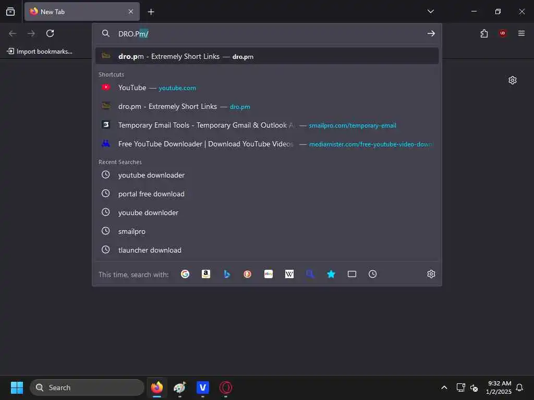Open a new tab with plus button
Viewport: 534px width, 400px height.
[x=151, y=12]
